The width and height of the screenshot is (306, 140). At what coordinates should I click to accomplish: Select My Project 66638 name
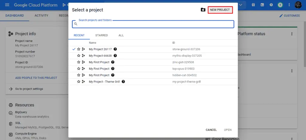[100, 56]
